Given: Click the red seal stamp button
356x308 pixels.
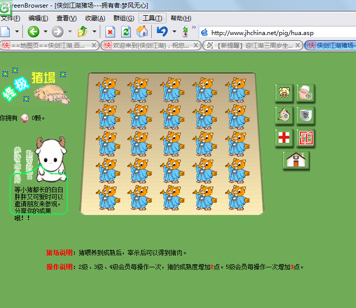Looking at the screenshot, I should tap(306, 138).
